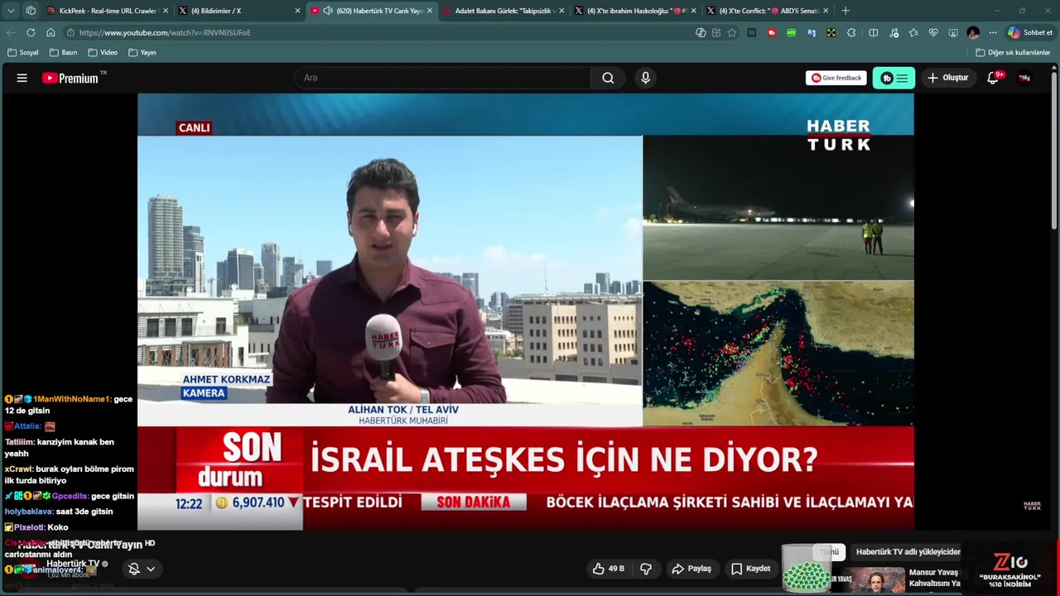Switch to Adalet Bakanı Gürlek tab
The width and height of the screenshot is (1060, 596).
click(x=504, y=11)
